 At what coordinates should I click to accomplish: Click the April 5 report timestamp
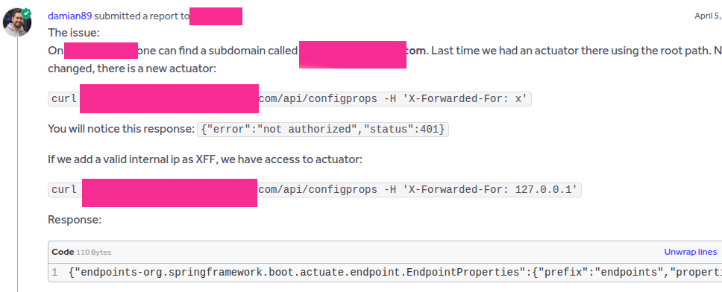point(708,16)
